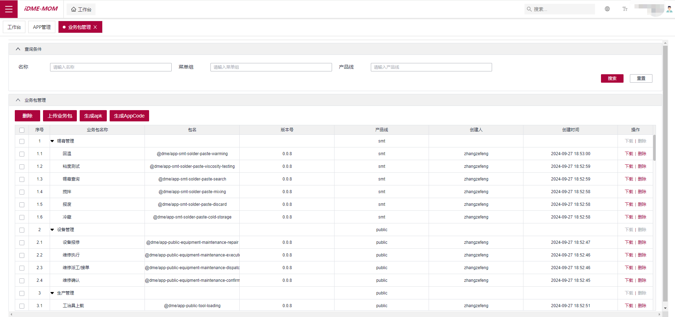Switch to the APP管理 tab
675x317 pixels.
(x=42, y=27)
